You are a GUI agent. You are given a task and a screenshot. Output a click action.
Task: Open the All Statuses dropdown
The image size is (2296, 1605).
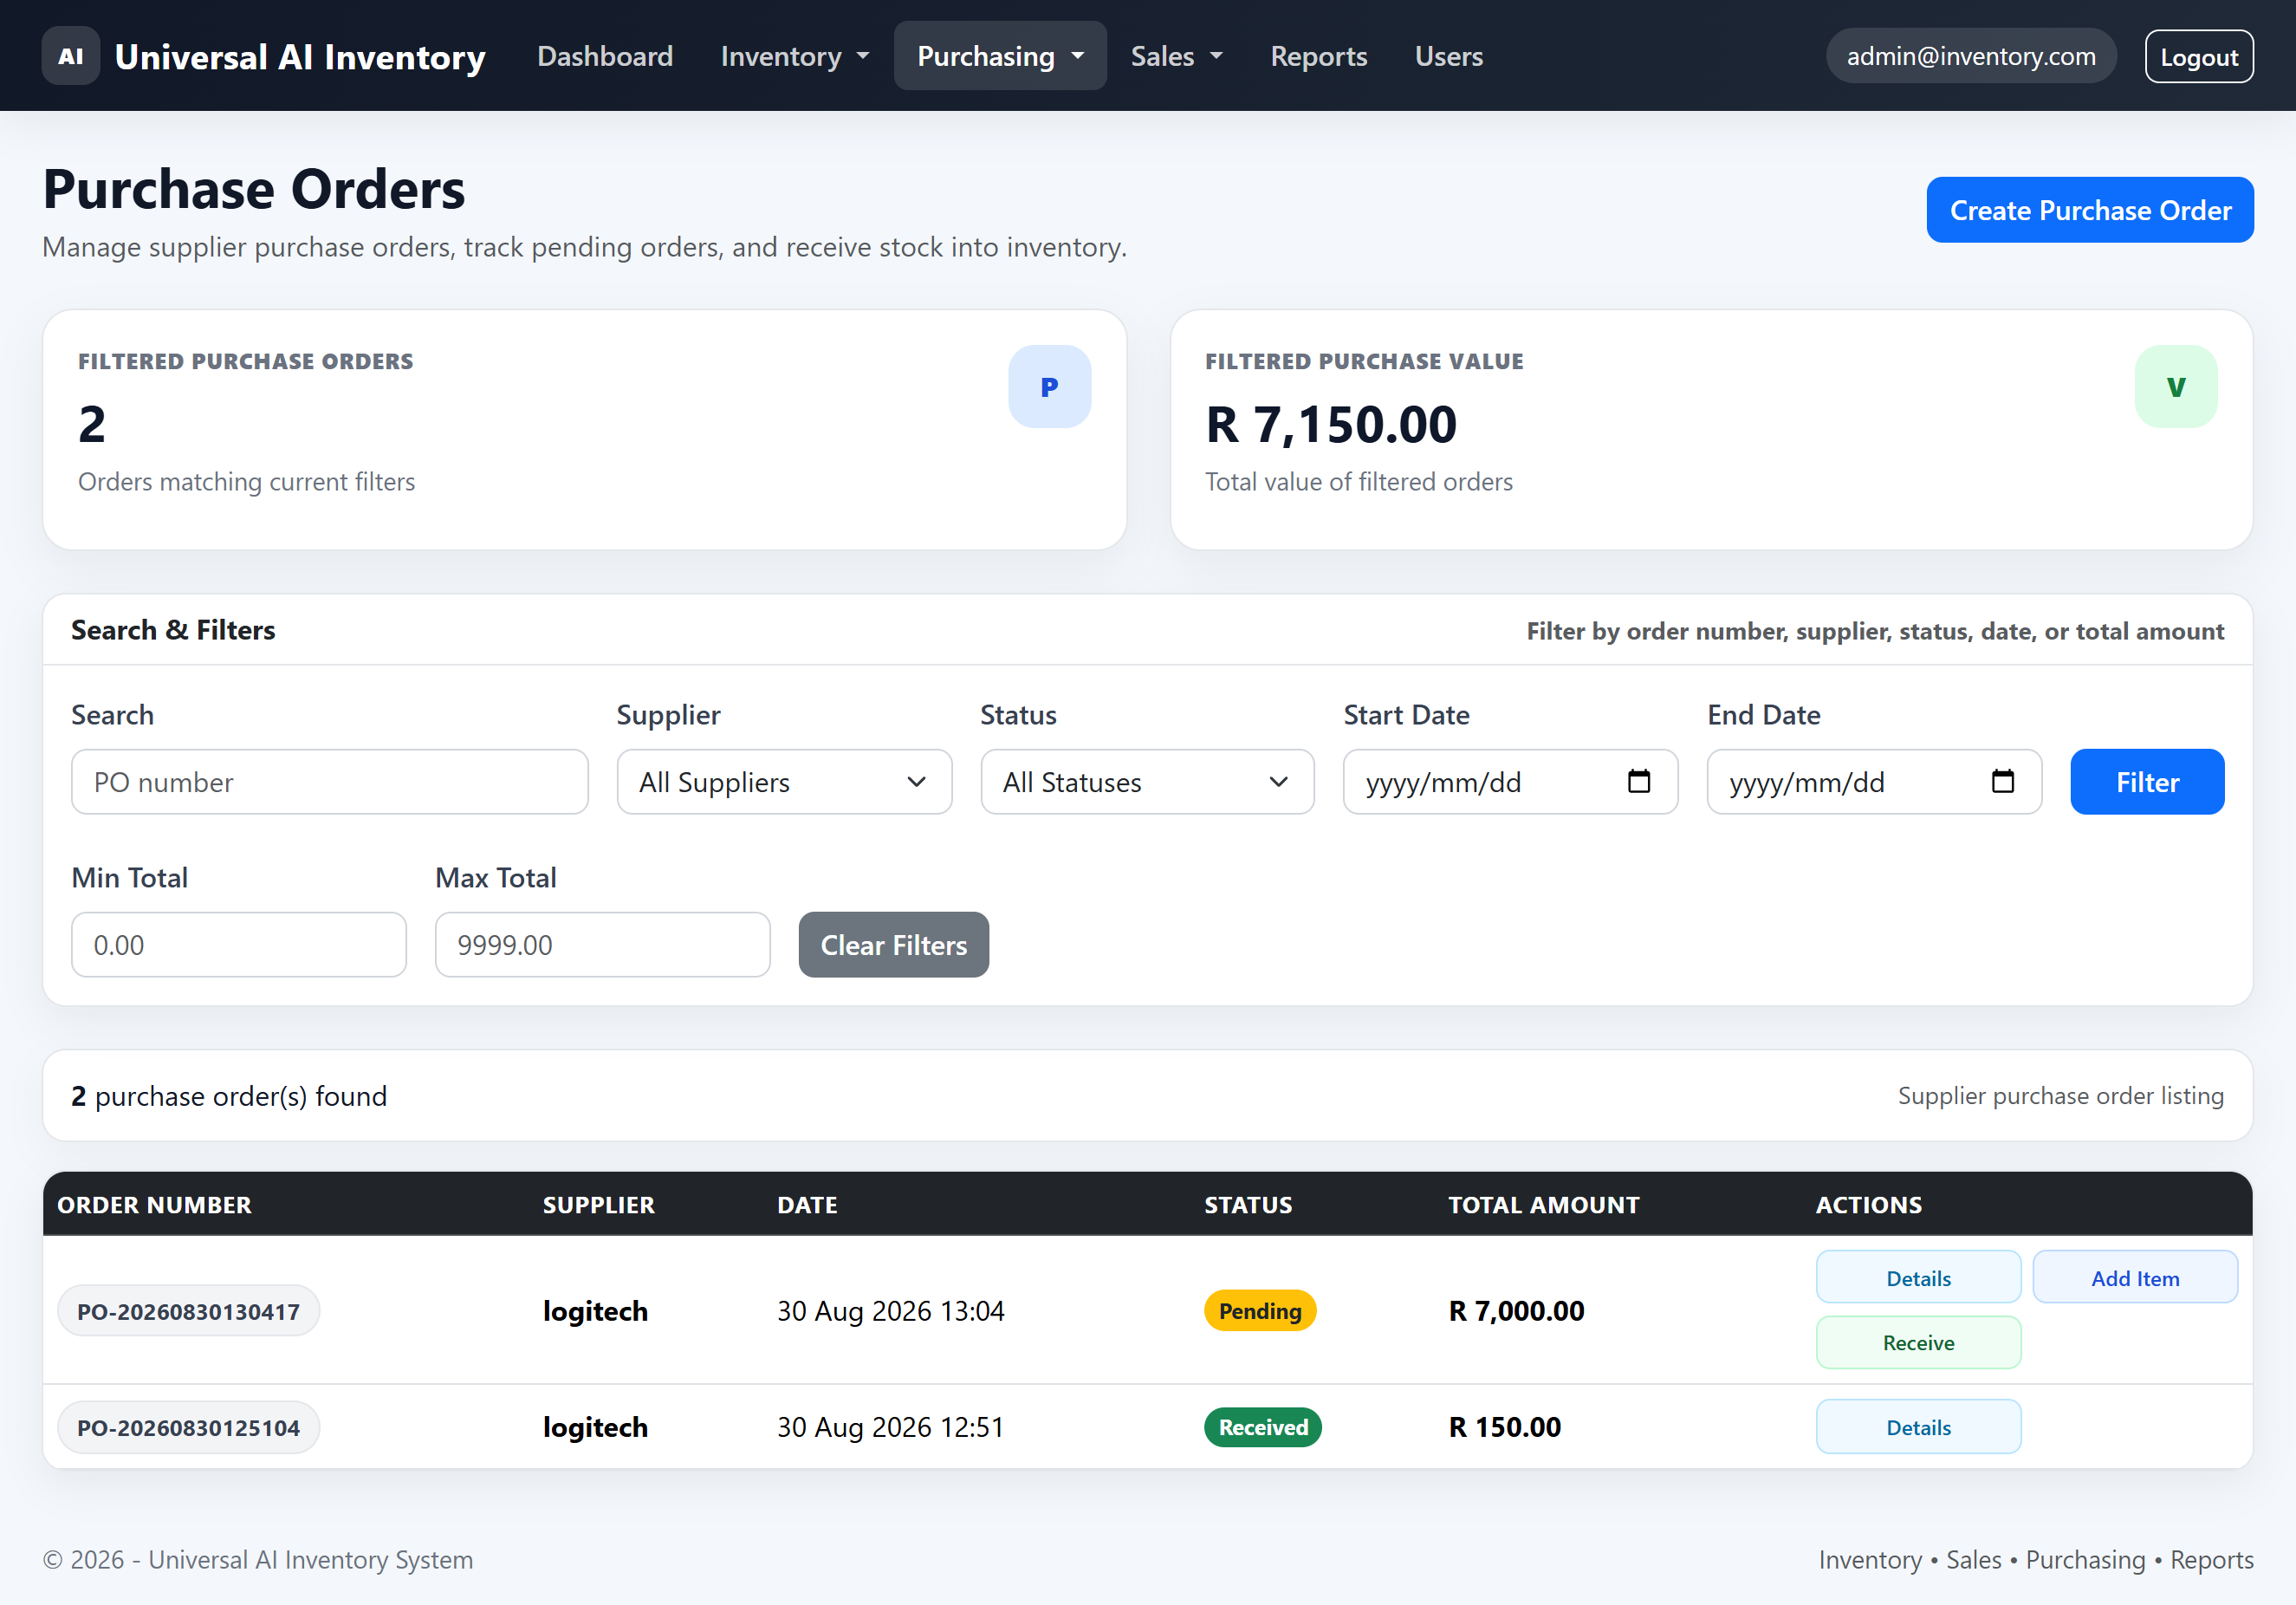coord(1147,782)
